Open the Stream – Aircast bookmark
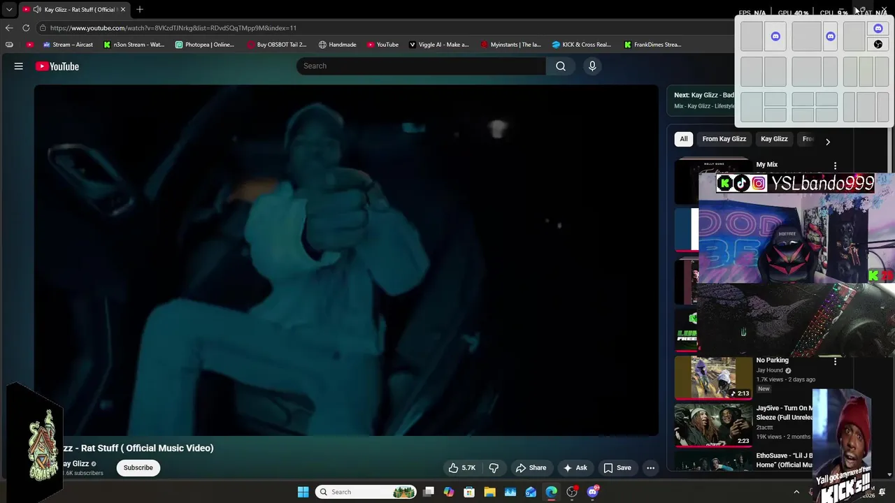895x503 pixels. pyautogui.click(x=69, y=45)
